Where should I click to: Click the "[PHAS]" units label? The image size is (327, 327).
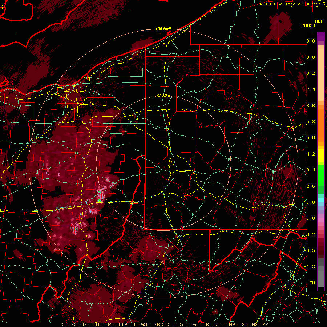coord(307,25)
